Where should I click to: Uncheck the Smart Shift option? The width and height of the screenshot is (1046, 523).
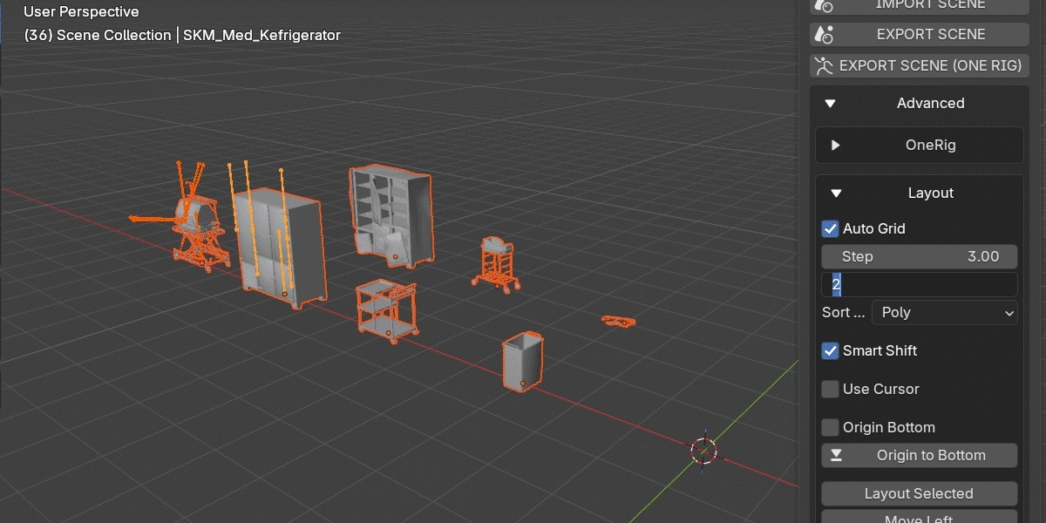831,350
